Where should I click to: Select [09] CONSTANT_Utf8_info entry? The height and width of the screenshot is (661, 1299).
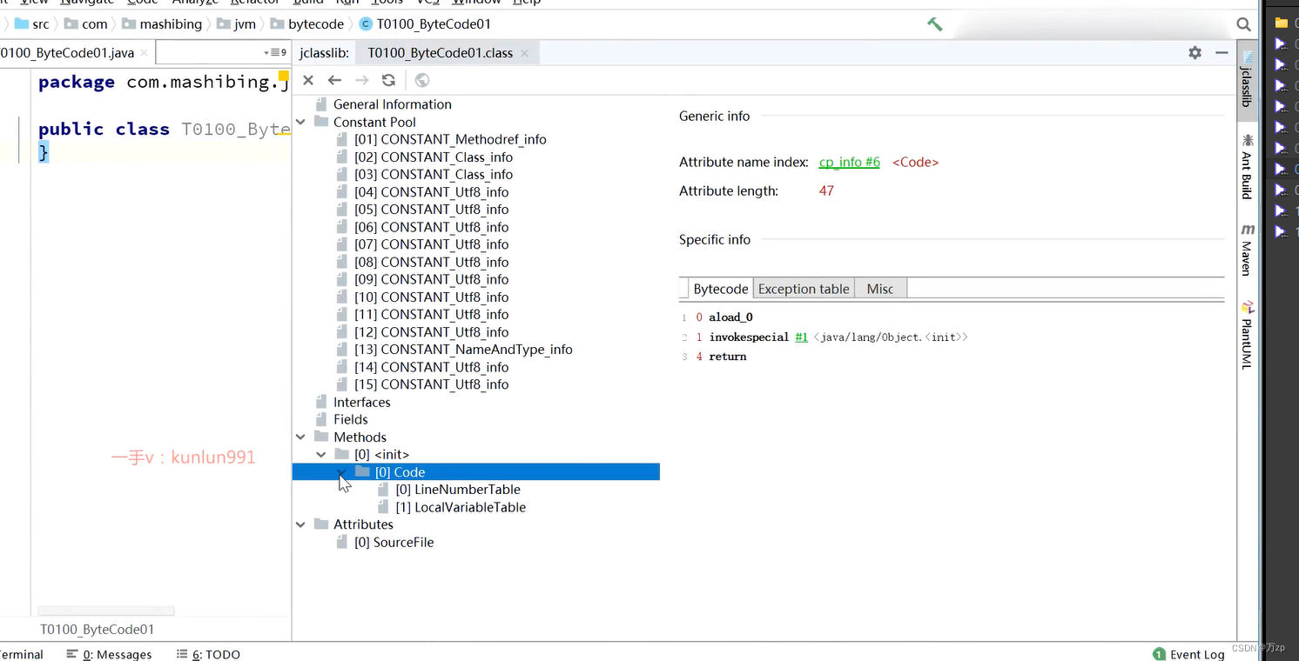pyautogui.click(x=431, y=279)
